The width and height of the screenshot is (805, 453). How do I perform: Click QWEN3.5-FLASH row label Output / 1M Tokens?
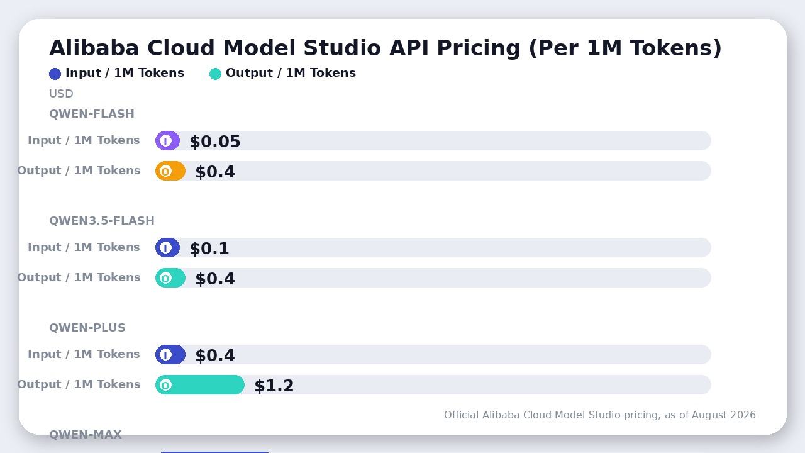click(x=79, y=277)
